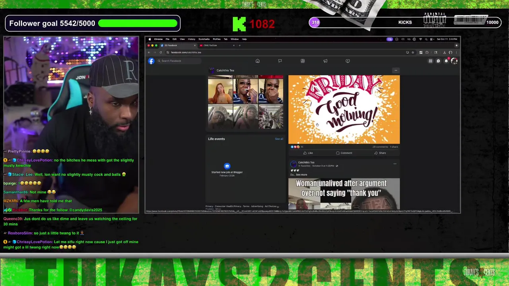
Task: Open the Facebook notifications bell
Action: tap(446, 61)
